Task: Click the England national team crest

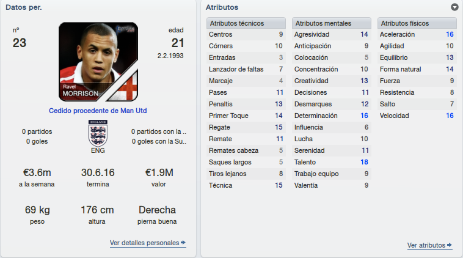Action: tap(98, 133)
